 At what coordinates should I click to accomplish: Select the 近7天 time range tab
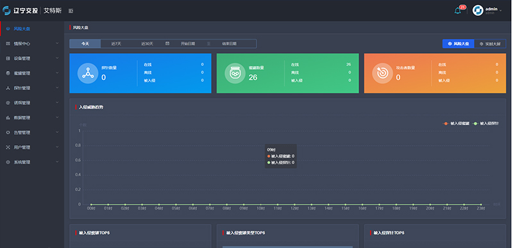116,43
